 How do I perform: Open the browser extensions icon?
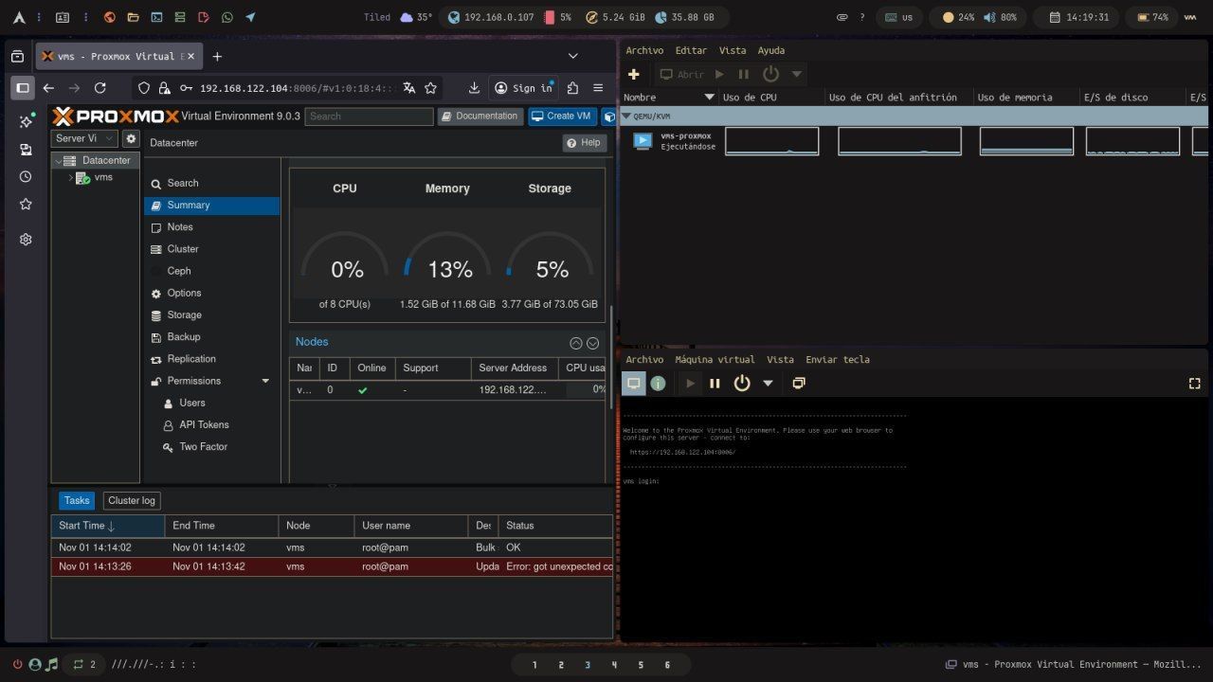pyautogui.click(x=572, y=88)
